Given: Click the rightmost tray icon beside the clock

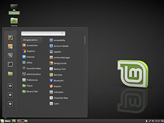Looking at the screenshot, I should pos(162,121).
